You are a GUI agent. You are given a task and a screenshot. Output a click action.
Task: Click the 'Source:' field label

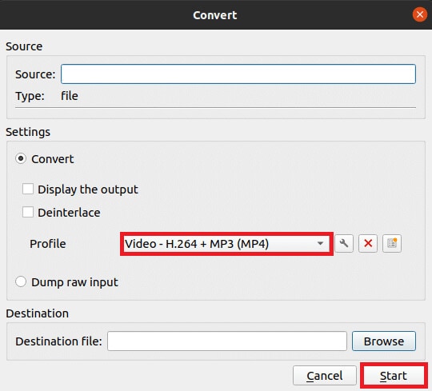click(x=35, y=74)
